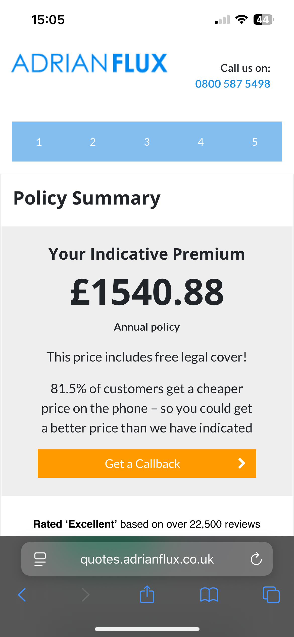Select step 4 in the progress bar
Image resolution: width=294 pixels, height=637 pixels.
tap(201, 142)
